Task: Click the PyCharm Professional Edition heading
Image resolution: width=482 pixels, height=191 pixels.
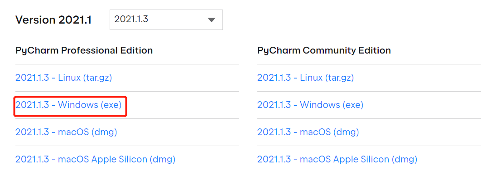Action: [x=84, y=50]
